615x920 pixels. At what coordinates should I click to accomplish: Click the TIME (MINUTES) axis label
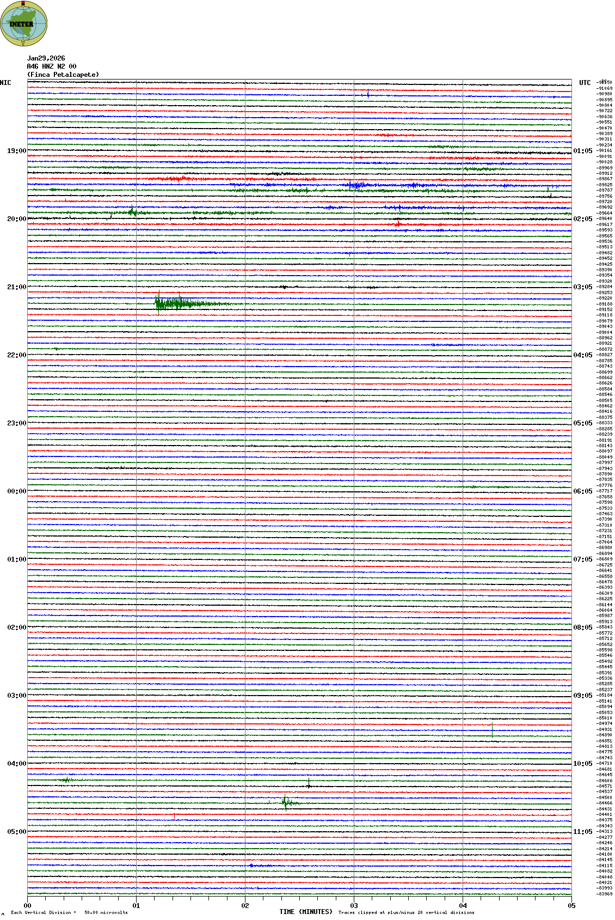pyautogui.click(x=306, y=912)
